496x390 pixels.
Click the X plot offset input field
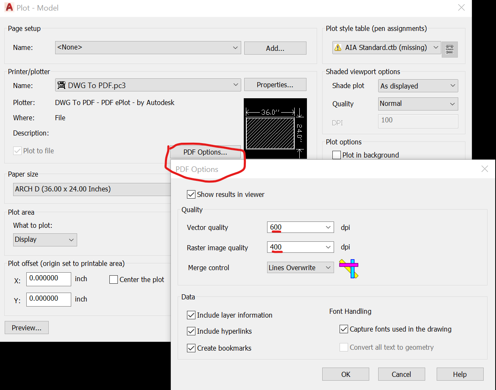point(48,279)
